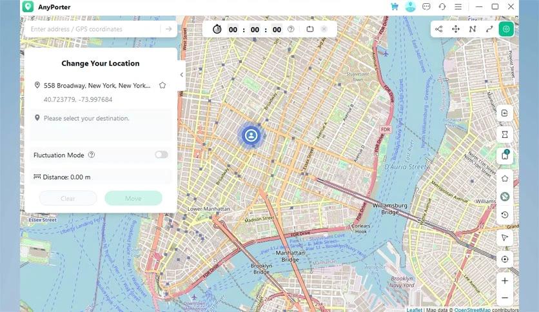This screenshot has height=312, width=539.
Task: Click the locate current position icon
Action: coord(505,259)
